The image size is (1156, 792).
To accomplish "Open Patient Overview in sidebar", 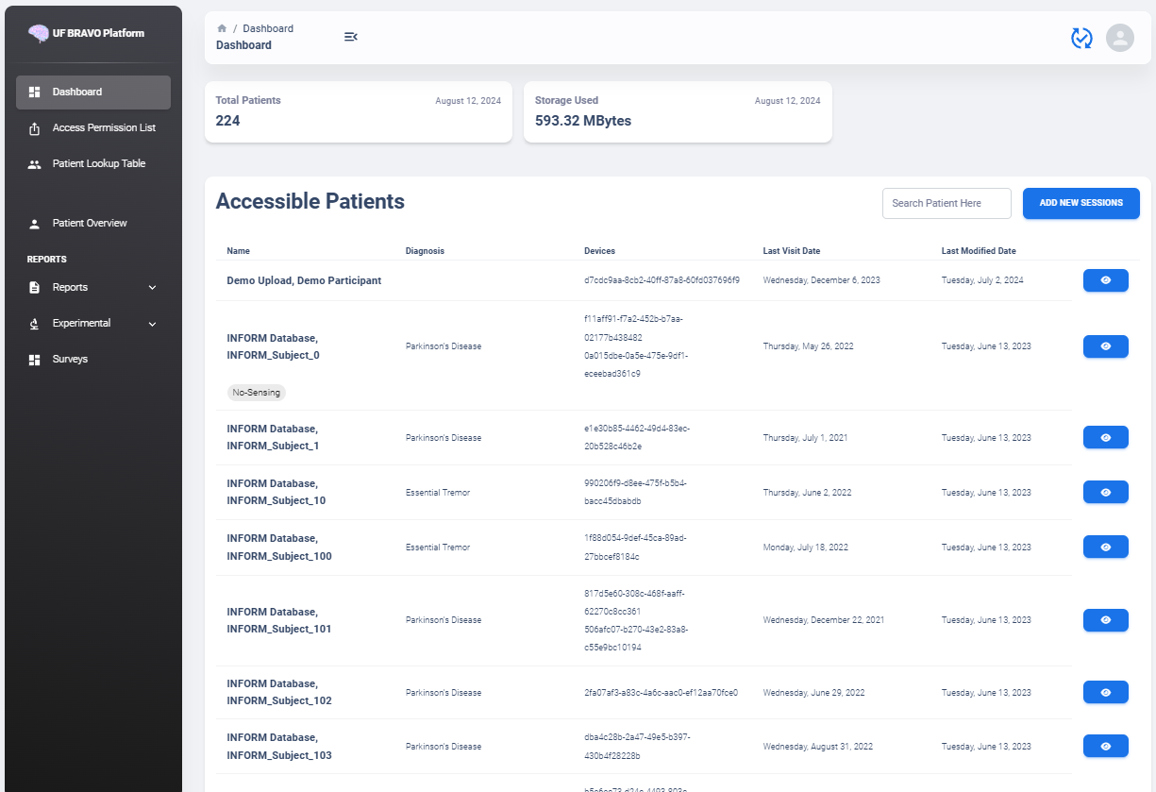I will pyautogui.click(x=90, y=224).
